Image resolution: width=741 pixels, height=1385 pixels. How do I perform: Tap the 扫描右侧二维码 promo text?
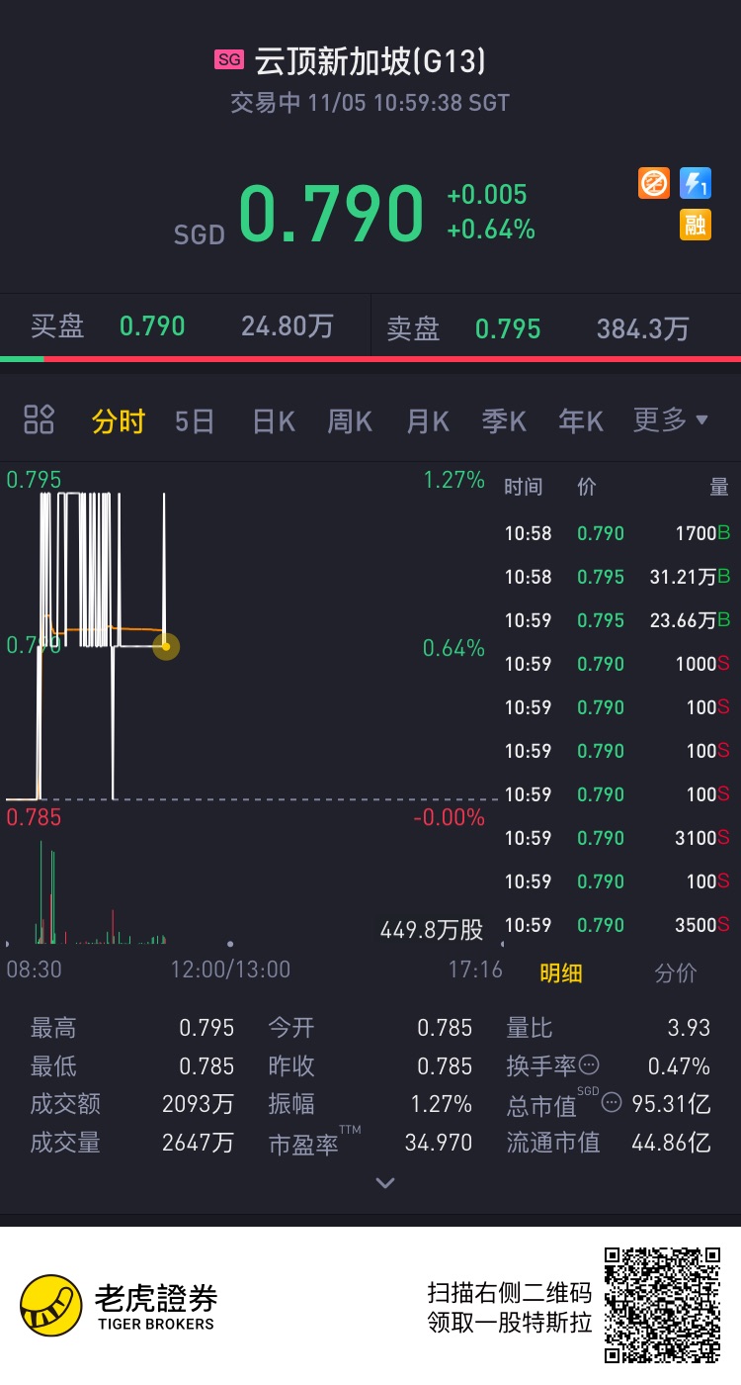510,1291
